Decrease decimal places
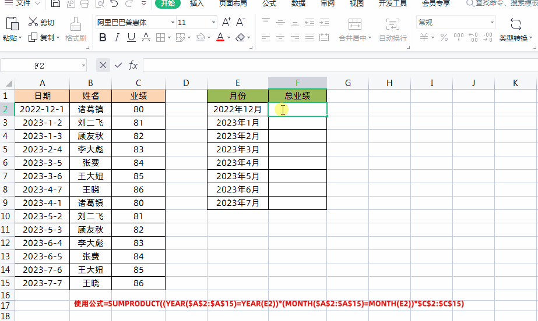The width and height of the screenshot is (538, 321). [488, 37]
